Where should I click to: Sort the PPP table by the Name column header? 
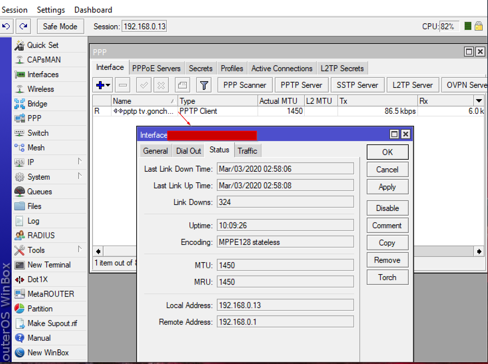[145, 101]
